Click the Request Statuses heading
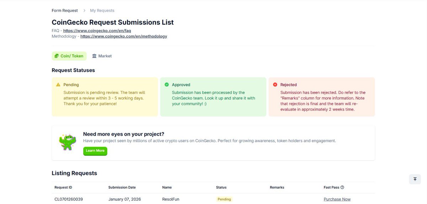 click(73, 70)
